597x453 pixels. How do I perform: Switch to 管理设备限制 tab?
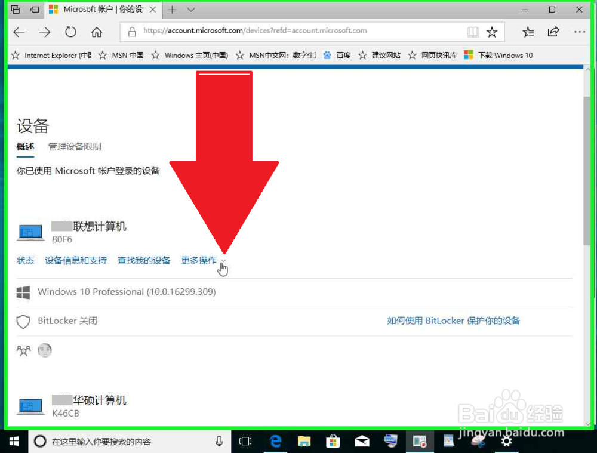pos(75,147)
